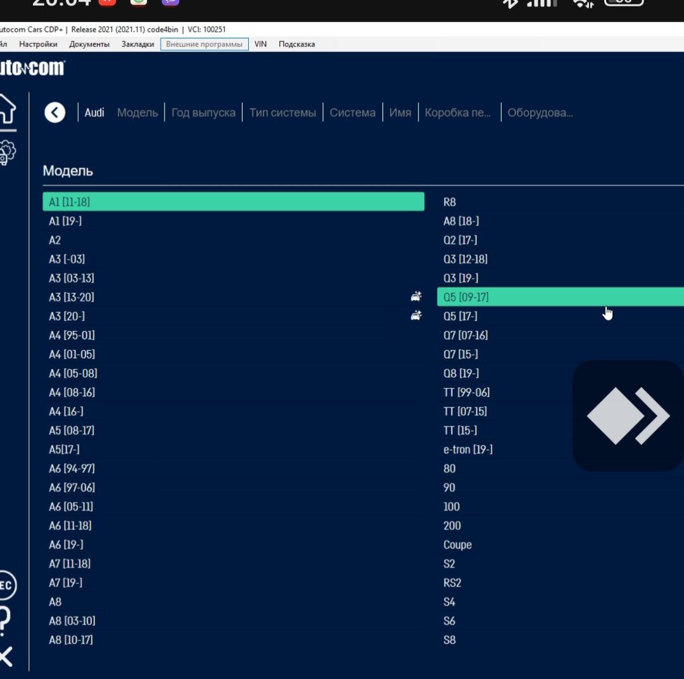Choose model Q3 [12-18]
The height and width of the screenshot is (679, 684).
click(x=560, y=259)
